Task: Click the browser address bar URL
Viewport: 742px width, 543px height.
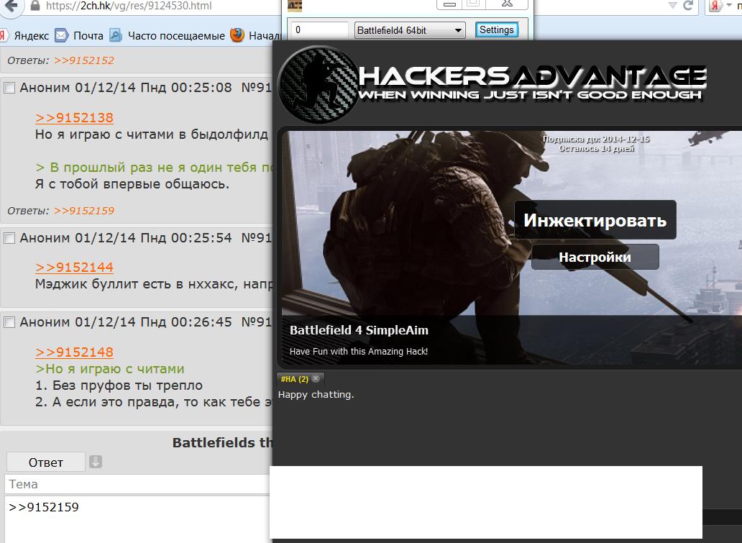Action: tap(129, 6)
